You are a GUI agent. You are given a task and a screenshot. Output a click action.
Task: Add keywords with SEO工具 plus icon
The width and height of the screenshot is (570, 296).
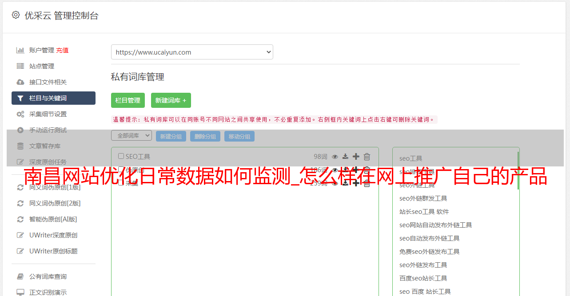[356, 156]
